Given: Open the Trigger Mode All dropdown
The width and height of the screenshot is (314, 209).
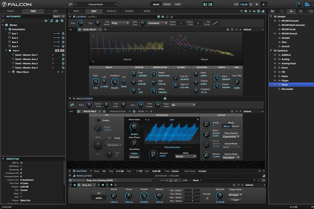Looking at the screenshot, I should click(183, 105).
